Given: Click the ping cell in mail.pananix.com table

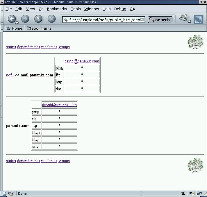Looking at the screenshot, I should (59, 68).
